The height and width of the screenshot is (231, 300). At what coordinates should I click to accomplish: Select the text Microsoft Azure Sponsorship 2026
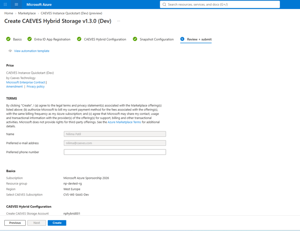(x=86, y=178)
